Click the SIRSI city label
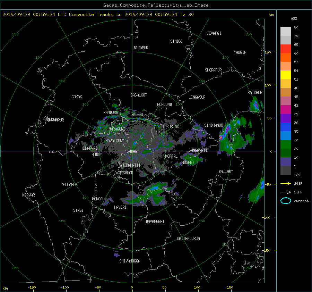This screenshot has height=292, width=312. tap(78, 210)
